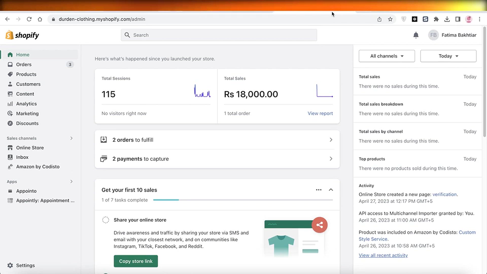Viewport: 487px width, 274px height.
Task: Click the Total Sales sparkline chart
Action: 325,91
